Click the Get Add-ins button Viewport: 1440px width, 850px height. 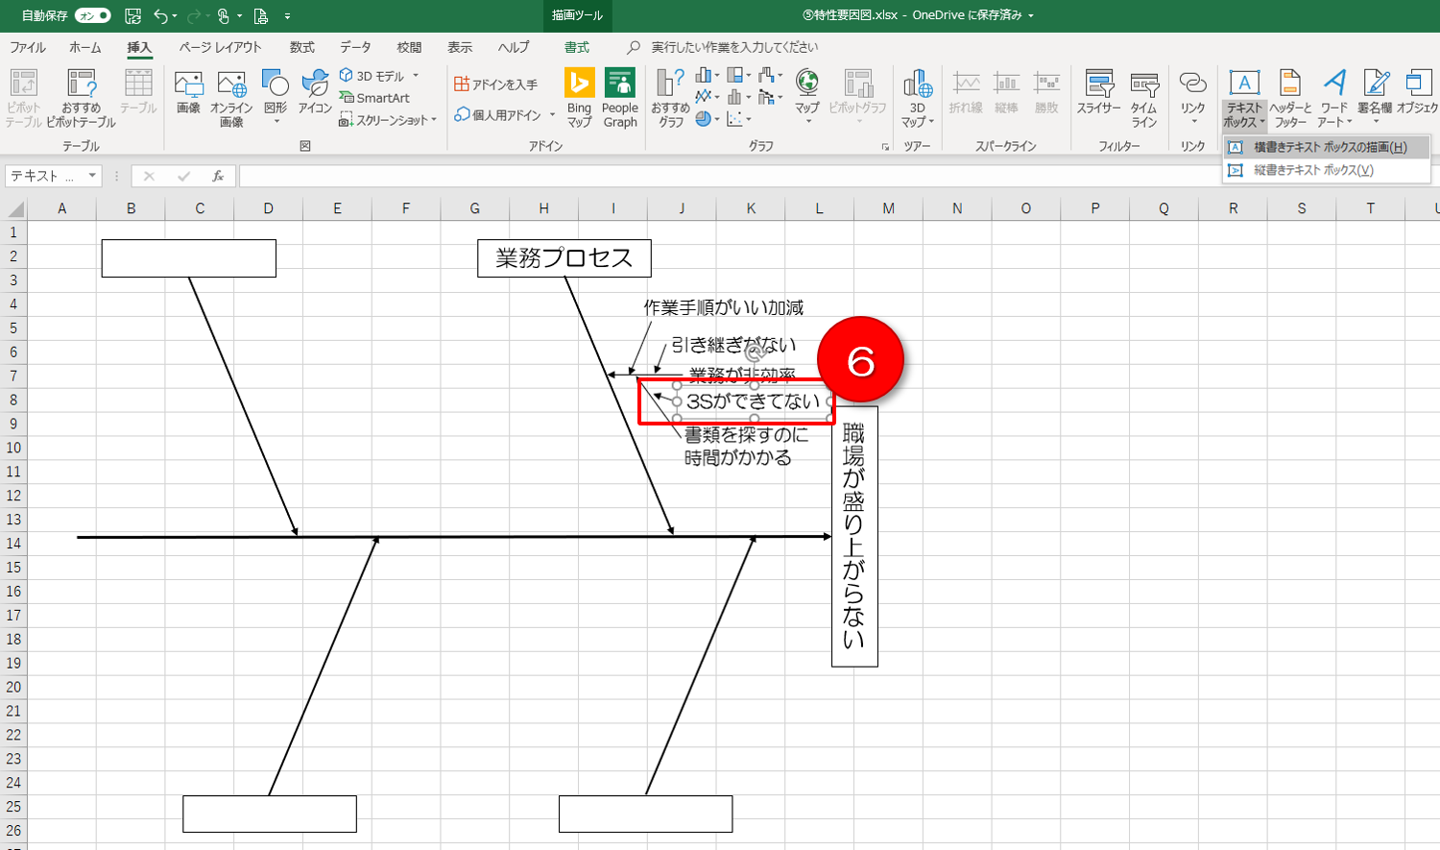click(496, 85)
